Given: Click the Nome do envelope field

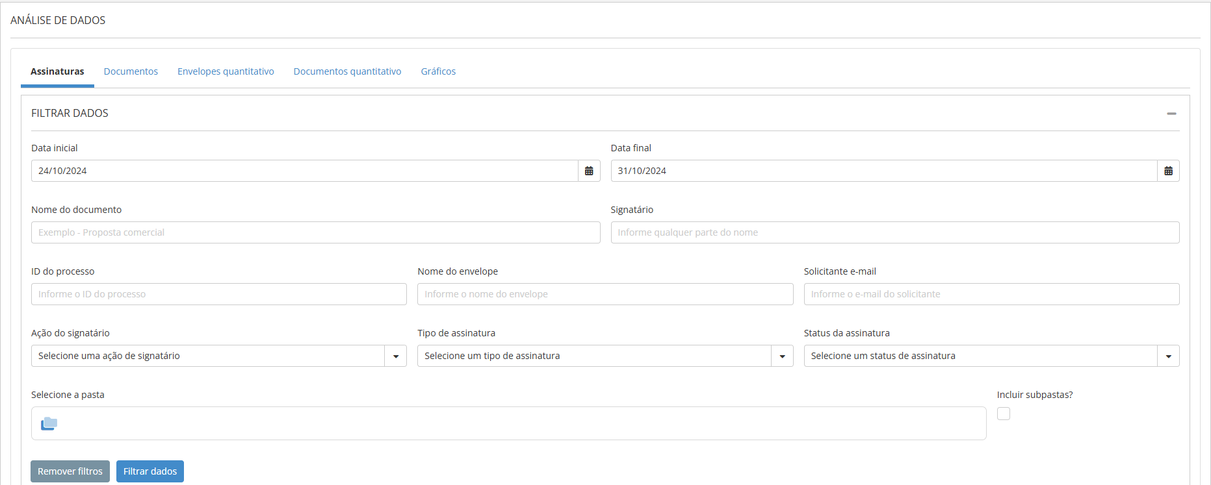Looking at the screenshot, I should click(x=605, y=294).
